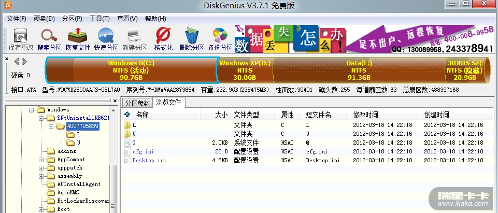Viewport: 498px width, 213px height.
Task: Sort by the 名称 column header
Action: 161,115
